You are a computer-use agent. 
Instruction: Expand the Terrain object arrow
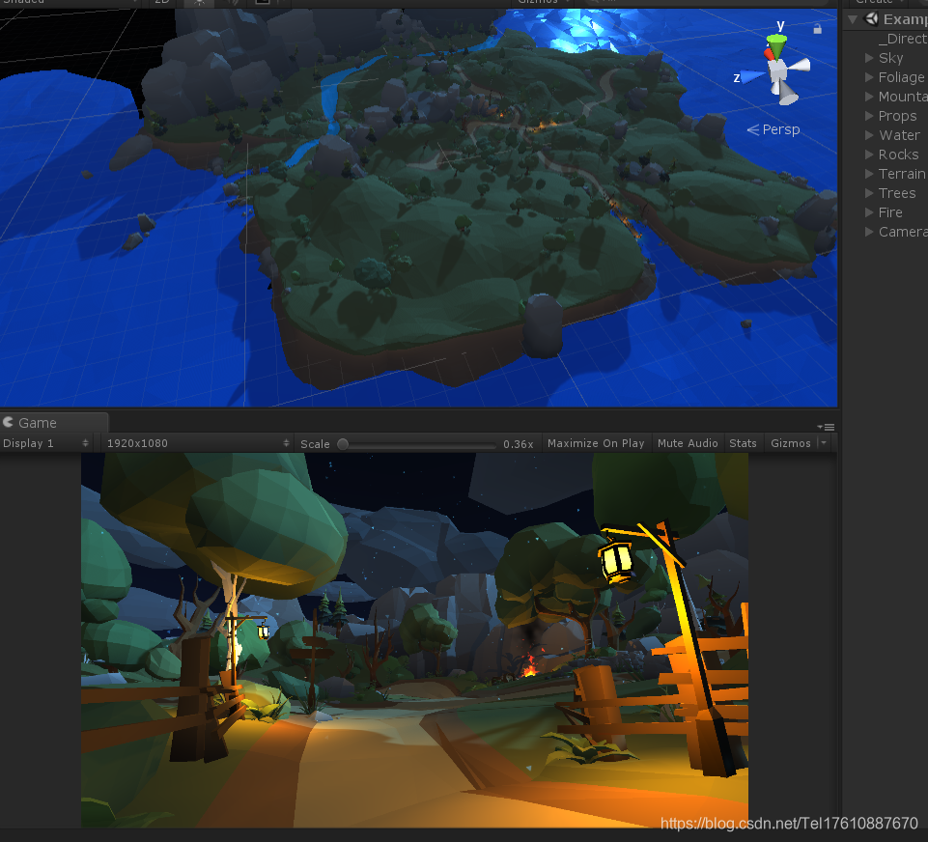click(869, 174)
